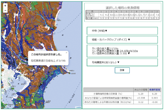Click the 計算 button
The width and height of the screenshot is (164, 110).
(122, 70)
